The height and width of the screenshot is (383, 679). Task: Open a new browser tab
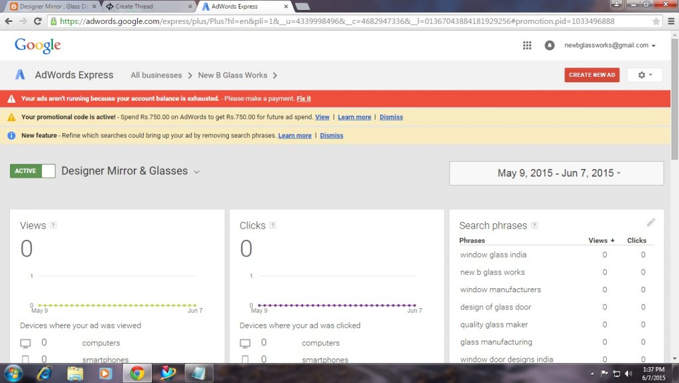coord(302,7)
